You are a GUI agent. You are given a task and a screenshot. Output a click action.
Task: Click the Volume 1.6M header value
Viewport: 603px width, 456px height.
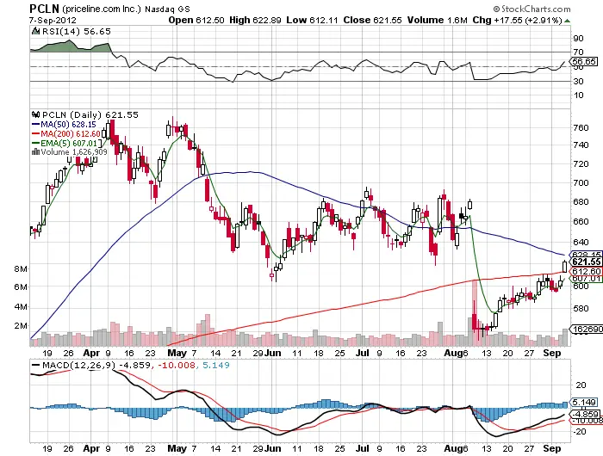[438, 20]
